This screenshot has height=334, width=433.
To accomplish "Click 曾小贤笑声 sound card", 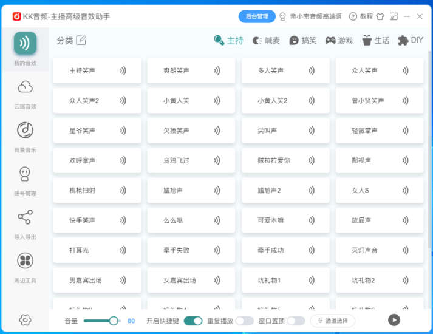I will [380, 100].
